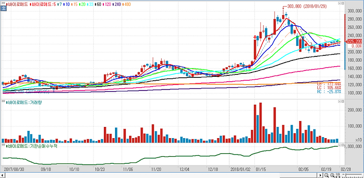
Task: Zoom out the chart with the minus magnifier
Action: (327, 175)
